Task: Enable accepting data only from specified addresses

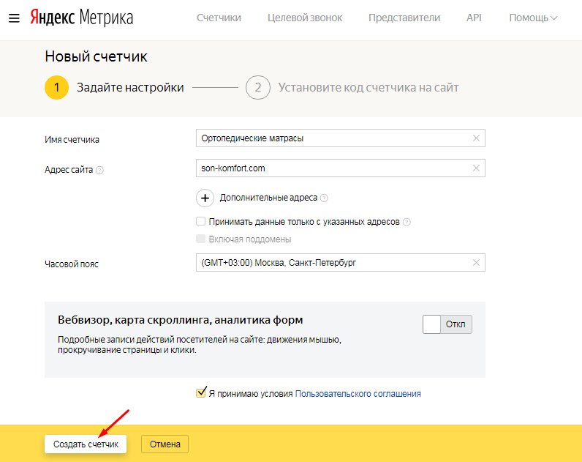Action: (201, 222)
